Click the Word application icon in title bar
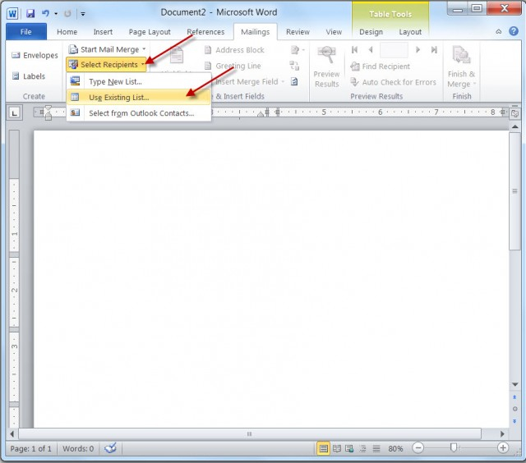The height and width of the screenshot is (463, 526). [12, 14]
